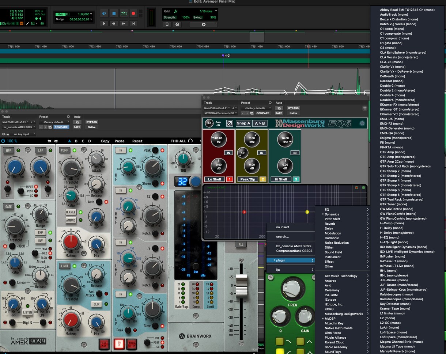Click the key input icon in AMEK plugin header
446x354 pixels.
pos(5,134)
